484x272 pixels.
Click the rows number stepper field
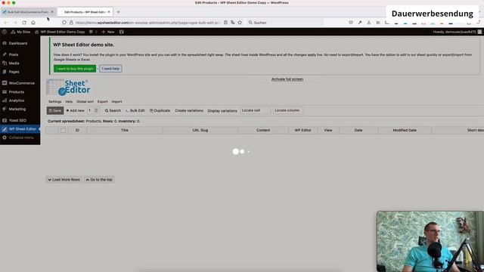[92, 110]
